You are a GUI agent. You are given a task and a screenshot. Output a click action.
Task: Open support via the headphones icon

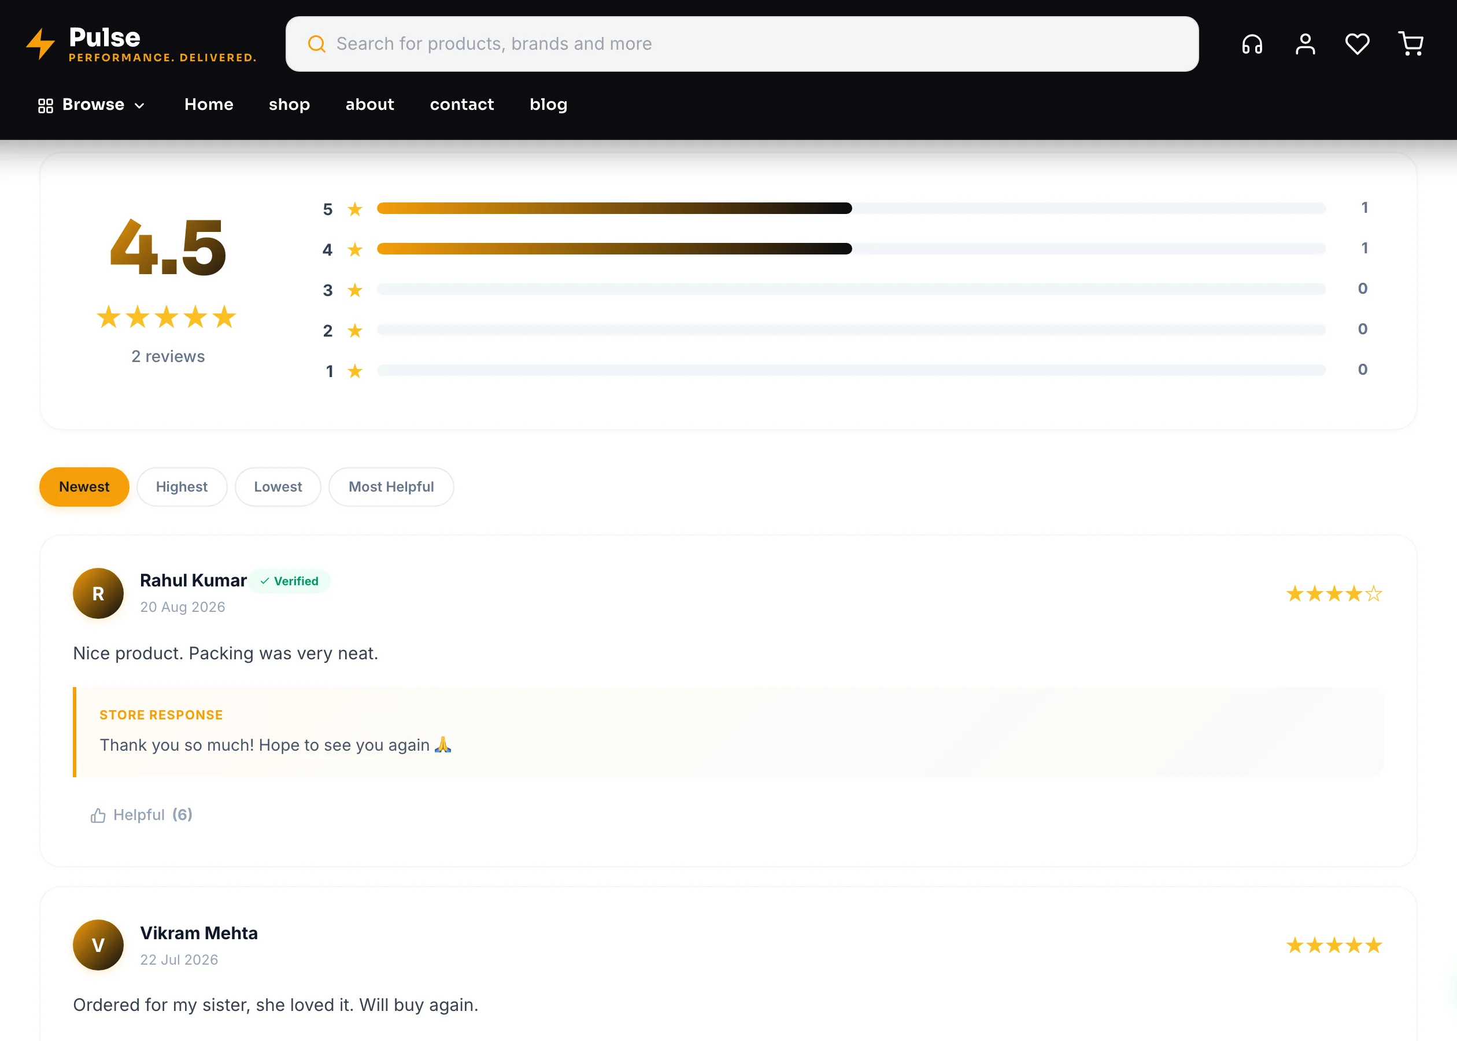[x=1252, y=43]
